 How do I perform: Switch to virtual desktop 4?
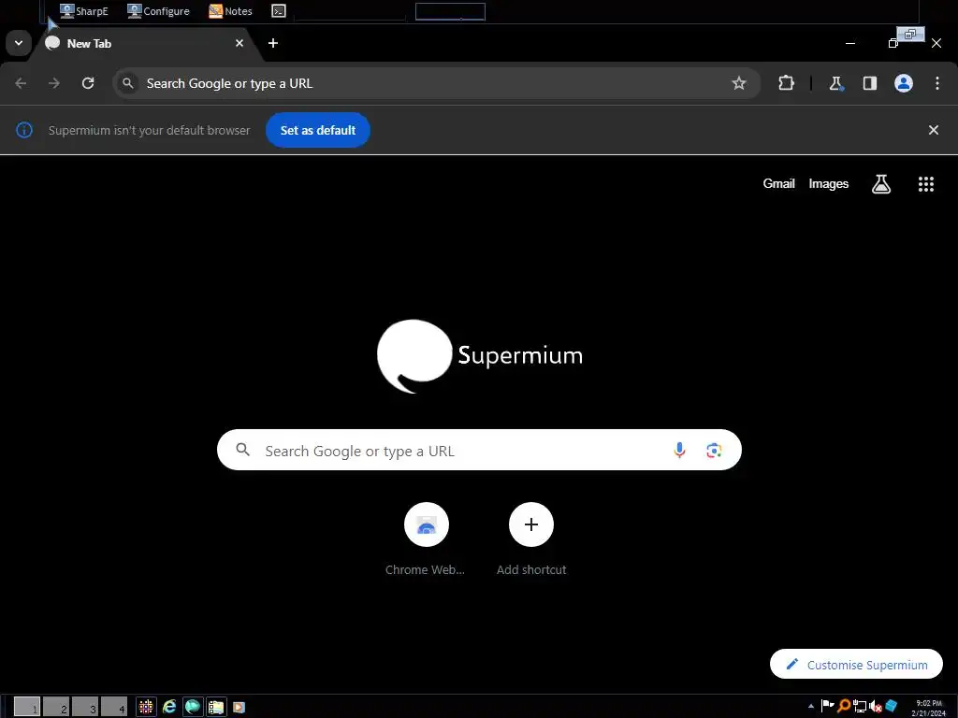(x=114, y=707)
